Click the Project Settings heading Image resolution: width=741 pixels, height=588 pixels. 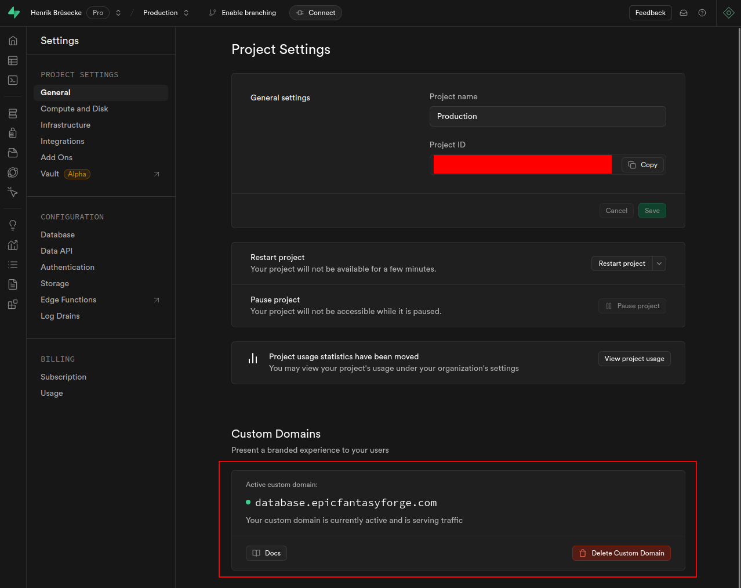pos(281,49)
